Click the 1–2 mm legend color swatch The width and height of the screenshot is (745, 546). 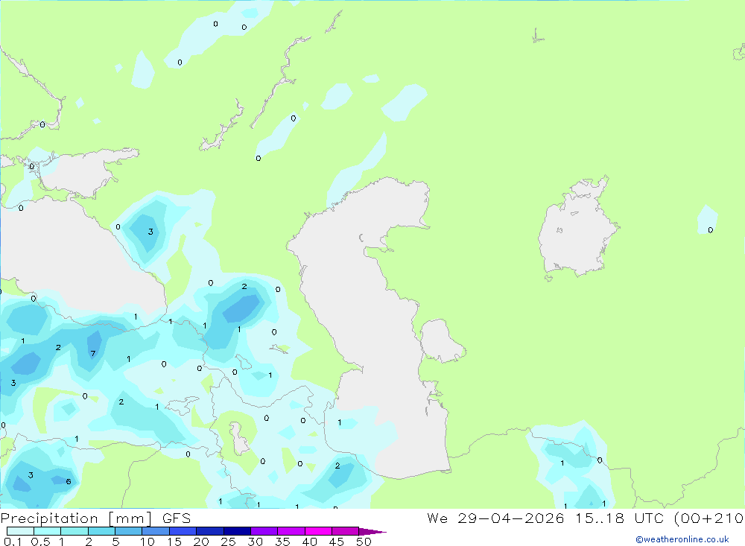pyautogui.click(x=74, y=531)
